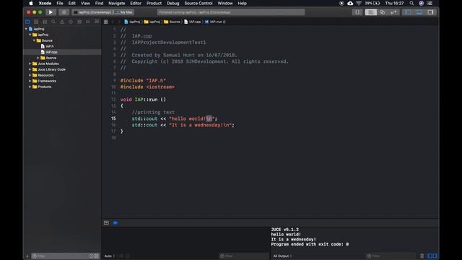
Task: Open the Test navigator diamond icon
Action: click(71, 22)
